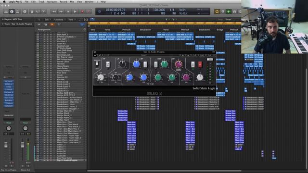Image resolution: width=308 pixels, height=173 pixels.
Task: Toggle the SSL EQ analog on/off switch
Action: 97,64
